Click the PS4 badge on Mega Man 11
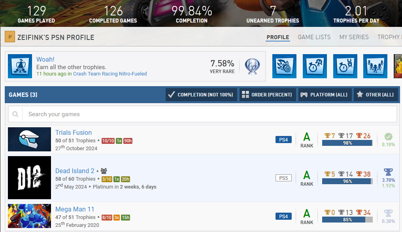402x232 pixels. (283, 216)
